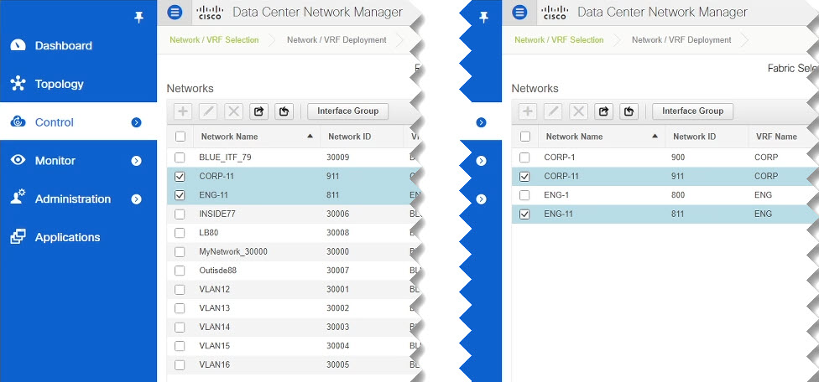
Task: Edit network with the pencil icon above CORP-1
Action: [x=553, y=111]
